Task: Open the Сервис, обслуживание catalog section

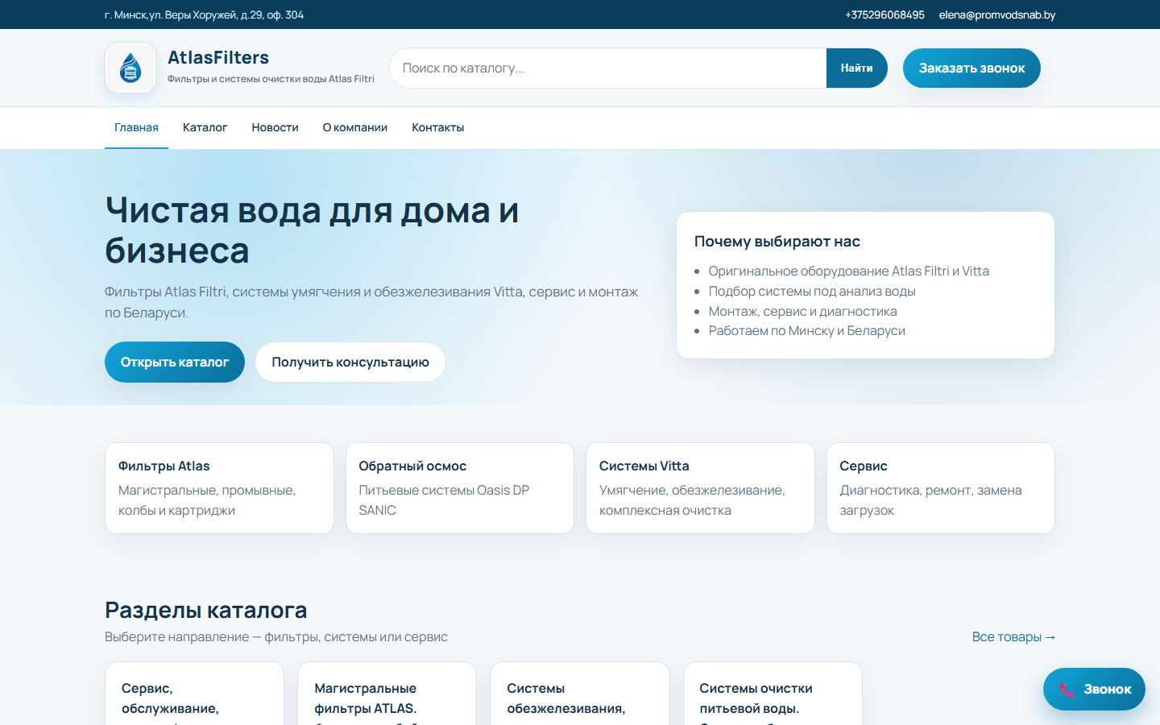Action: [x=194, y=694]
